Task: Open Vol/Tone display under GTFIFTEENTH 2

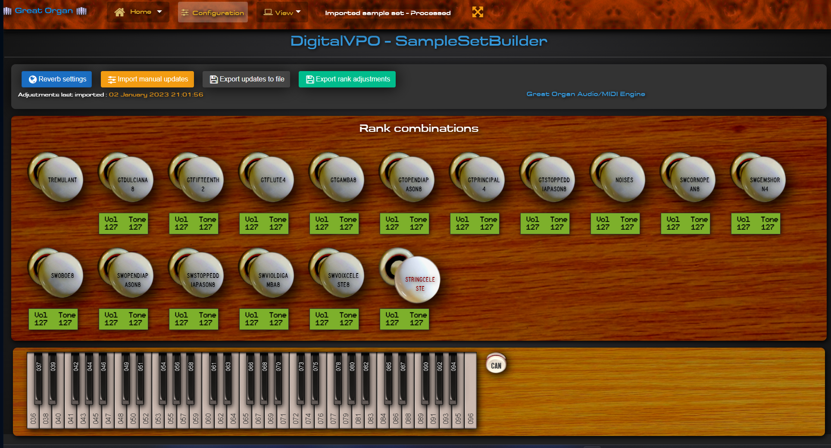Action: coord(194,224)
